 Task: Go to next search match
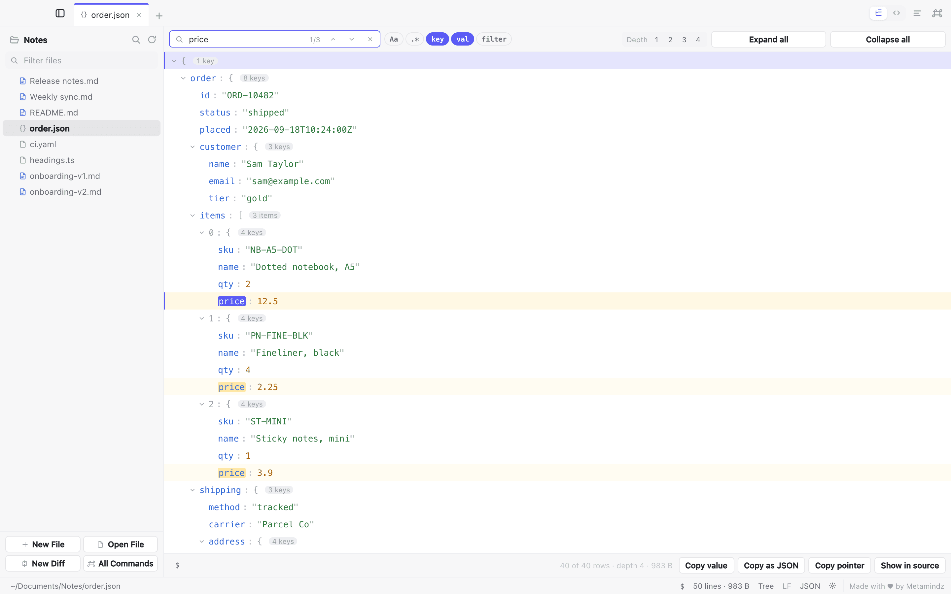point(352,39)
